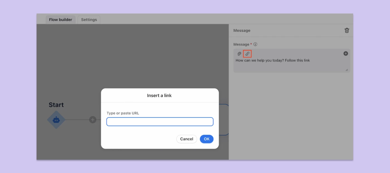
Task: Focus the Type or paste URL field
Action: coord(160,122)
